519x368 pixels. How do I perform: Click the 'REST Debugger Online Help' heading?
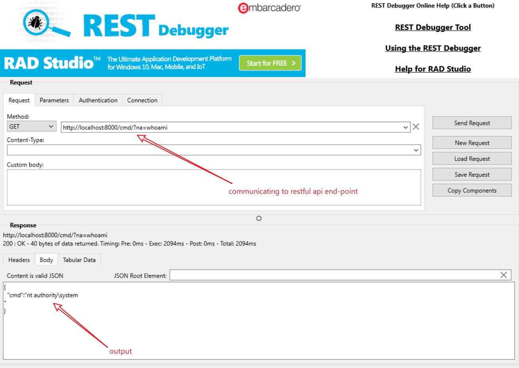coord(433,6)
